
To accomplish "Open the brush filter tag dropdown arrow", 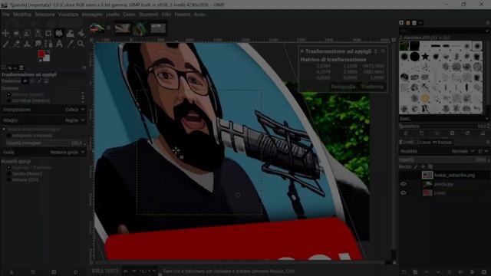I will 487,31.
